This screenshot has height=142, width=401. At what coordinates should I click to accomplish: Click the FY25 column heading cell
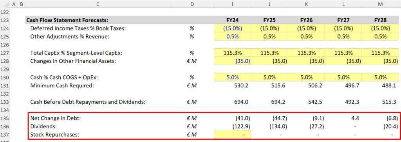tap(269, 20)
